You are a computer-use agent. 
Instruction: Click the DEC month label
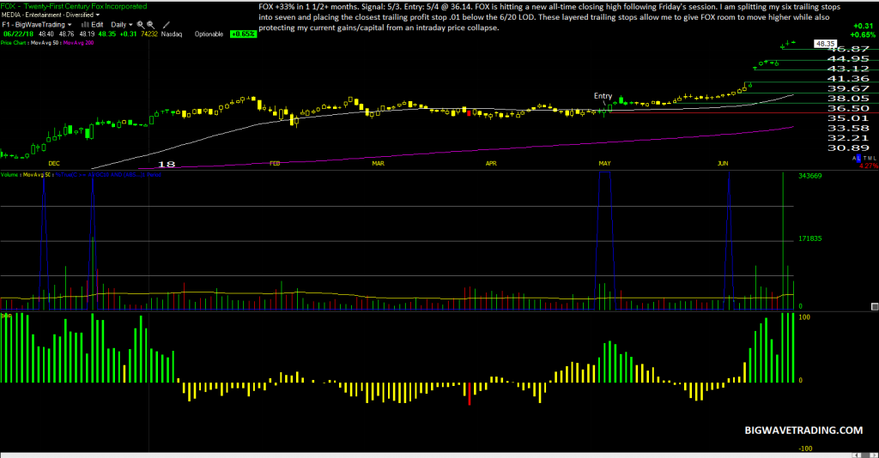point(54,164)
